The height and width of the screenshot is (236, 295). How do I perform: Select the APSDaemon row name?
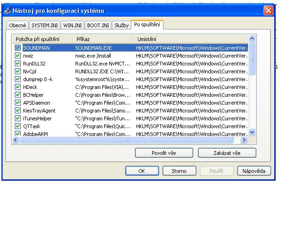point(36,103)
